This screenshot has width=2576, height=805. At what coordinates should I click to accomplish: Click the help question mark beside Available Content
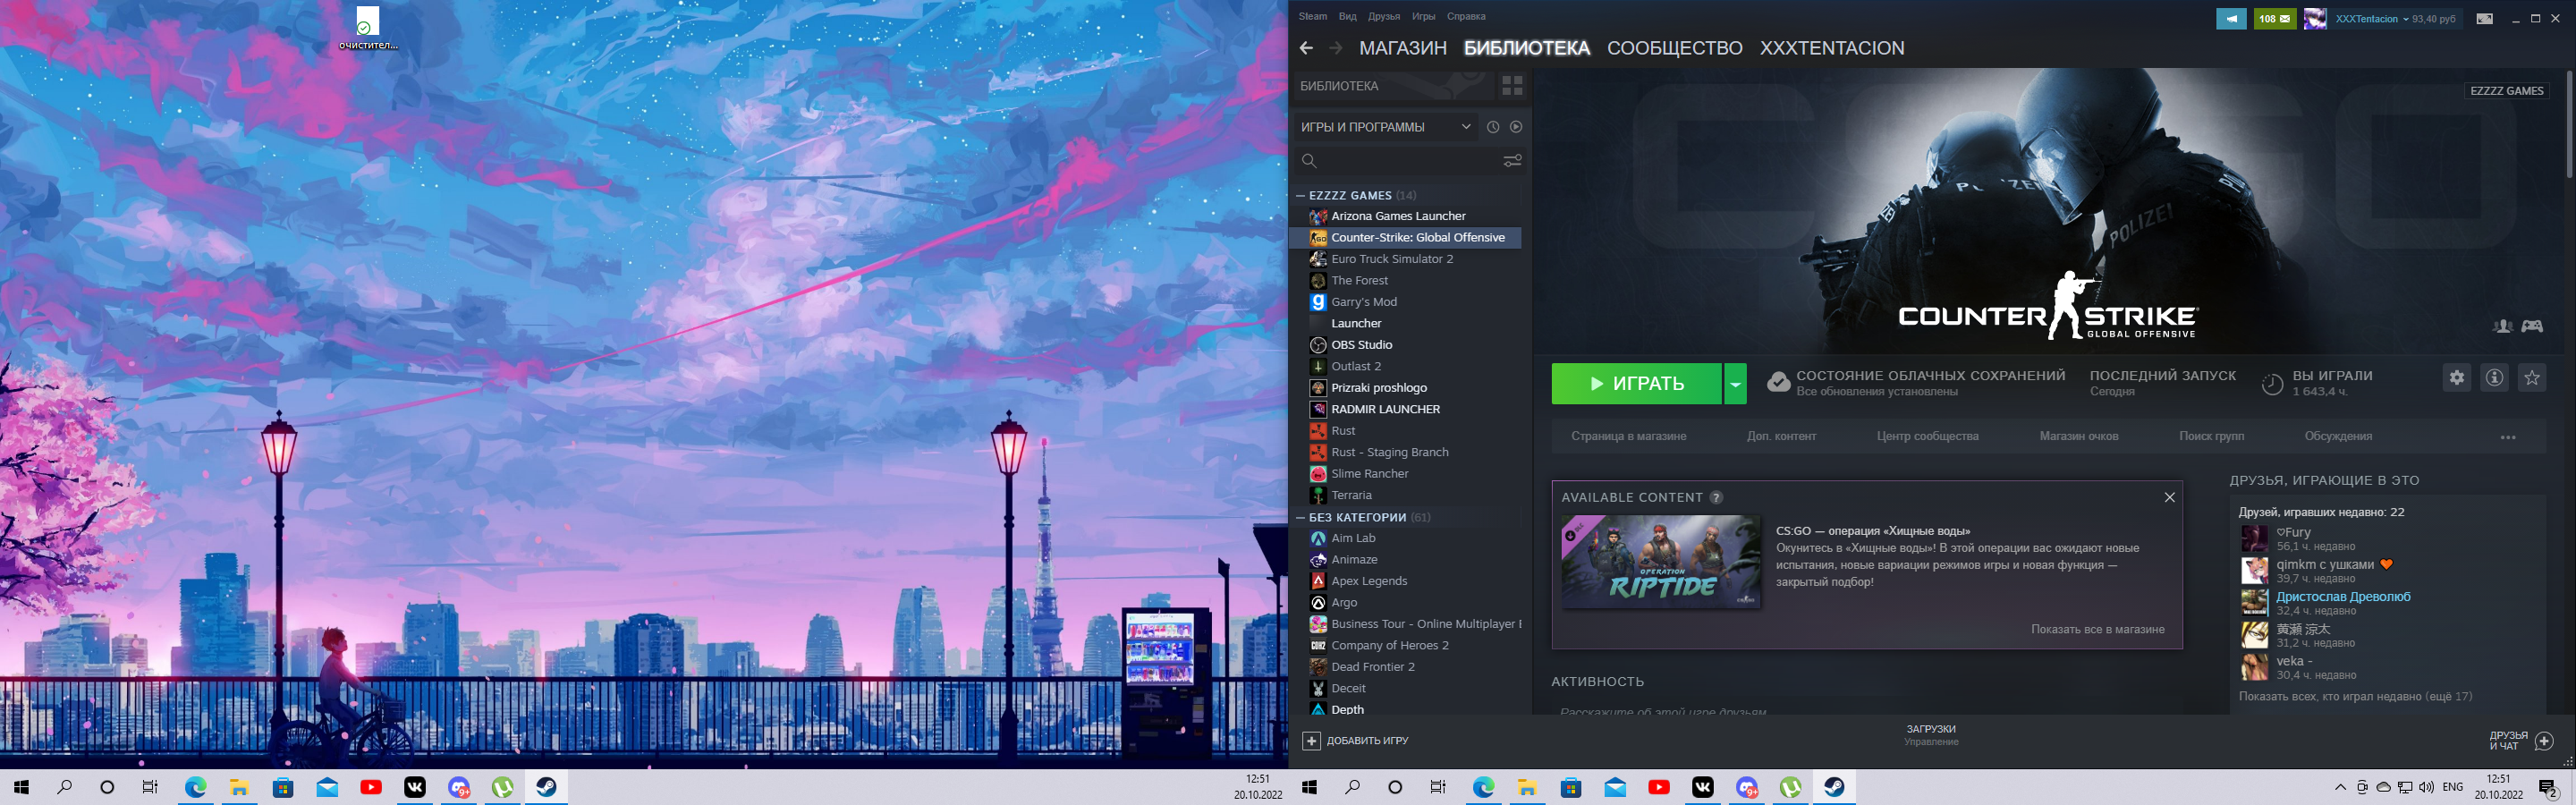point(1716,498)
